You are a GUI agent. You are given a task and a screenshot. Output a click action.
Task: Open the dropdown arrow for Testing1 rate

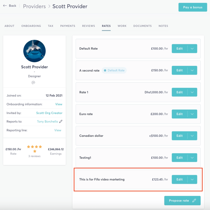point(192,158)
